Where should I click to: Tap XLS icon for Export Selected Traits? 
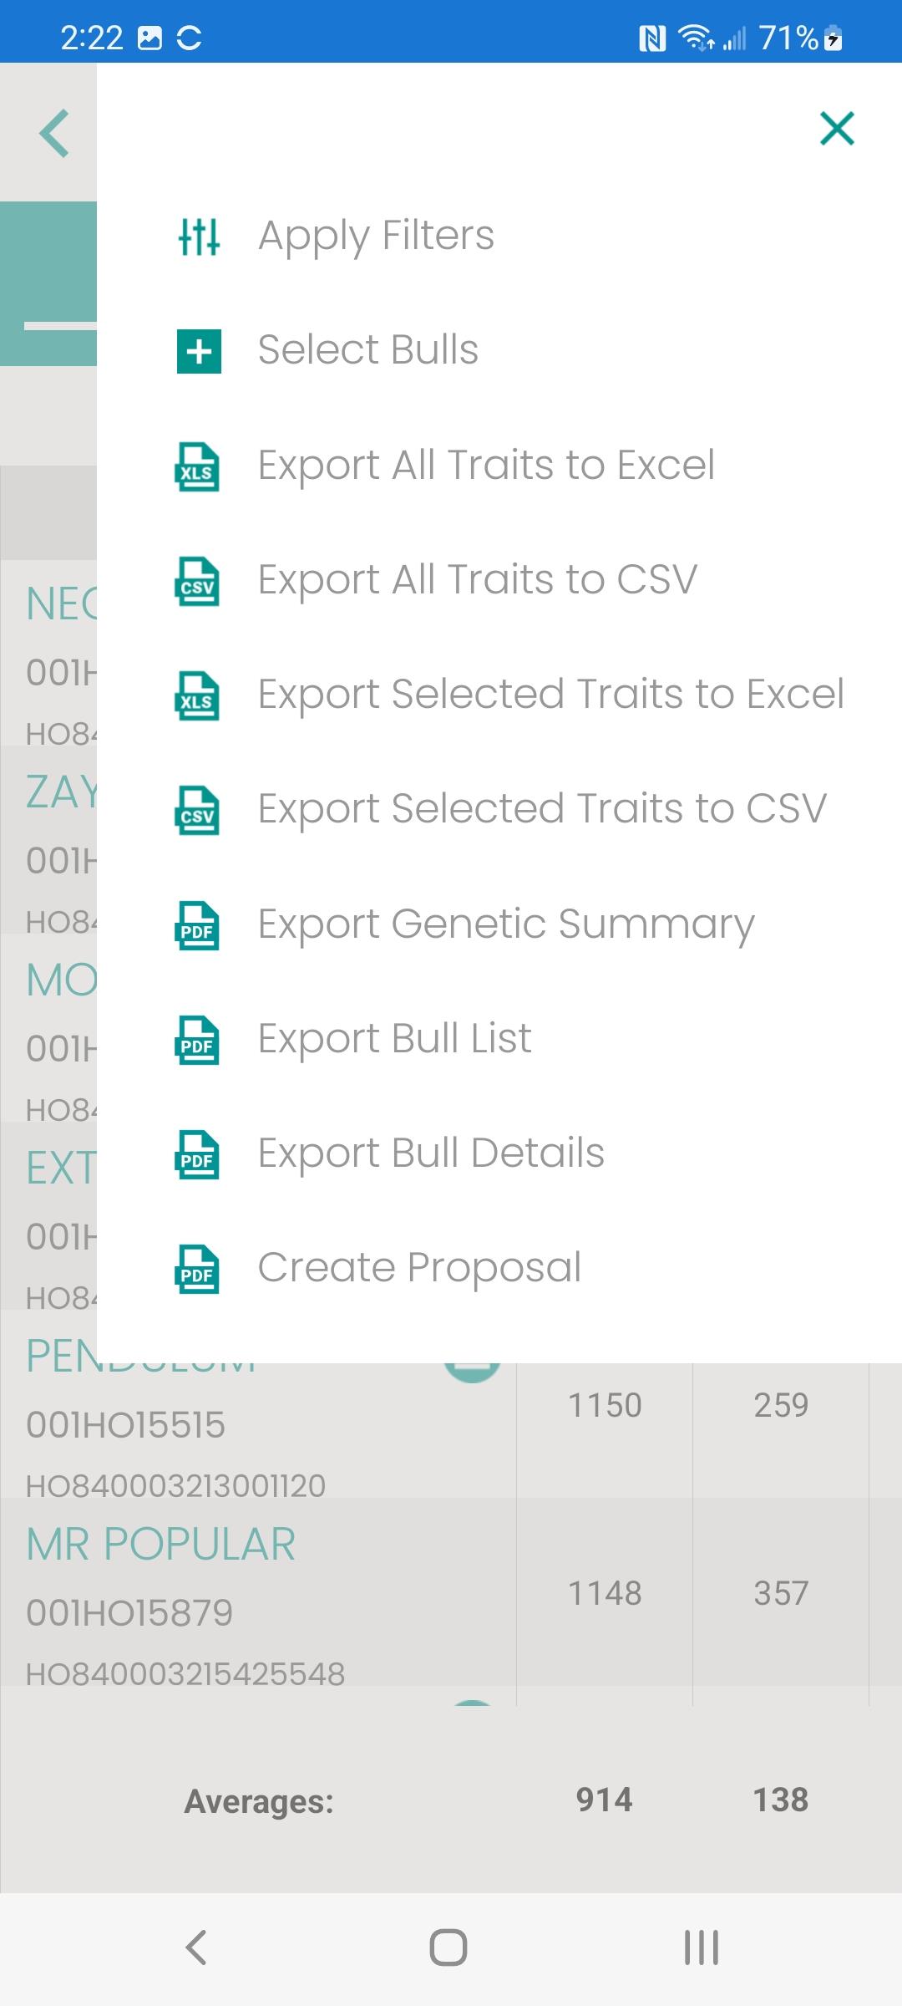point(197,695)
